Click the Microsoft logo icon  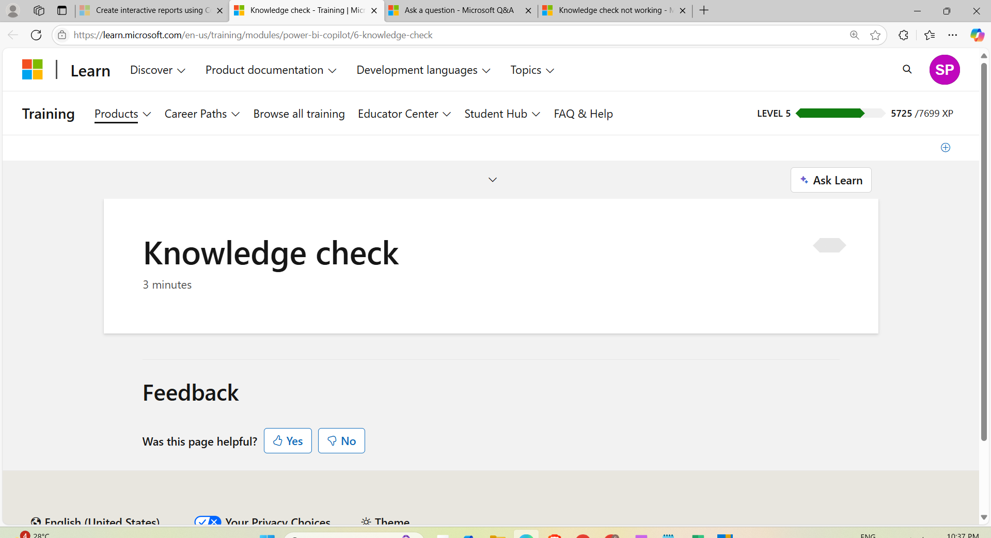click(33, 70)
